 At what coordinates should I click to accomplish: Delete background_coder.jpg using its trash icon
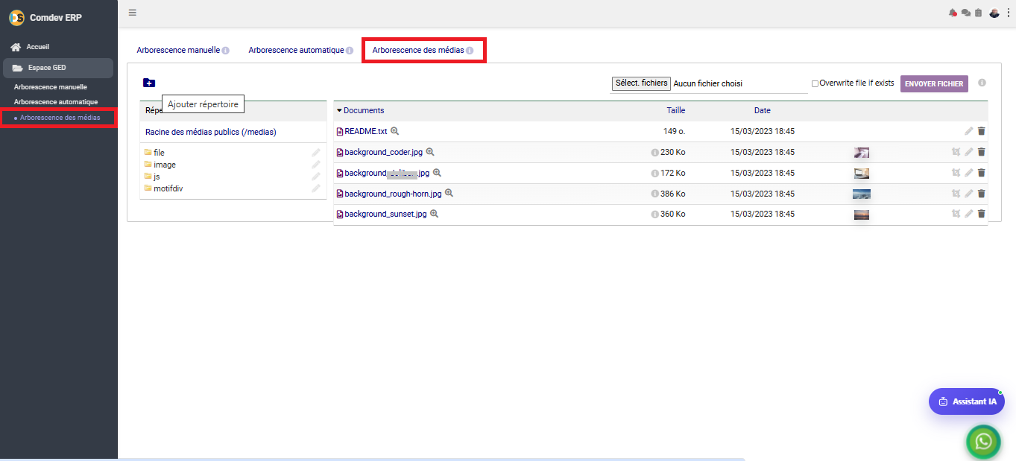pos(981,152)
